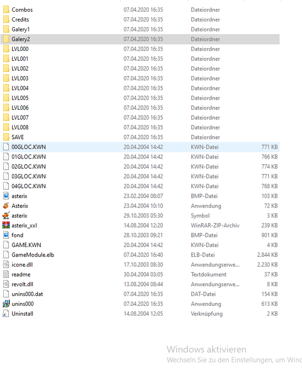This screenshot has height=374, width=302.
Task: Select the LVL005 folder icon
Action: coord(6,98)
